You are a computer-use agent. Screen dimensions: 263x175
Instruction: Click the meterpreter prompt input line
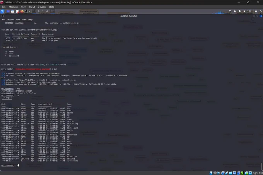10,165
